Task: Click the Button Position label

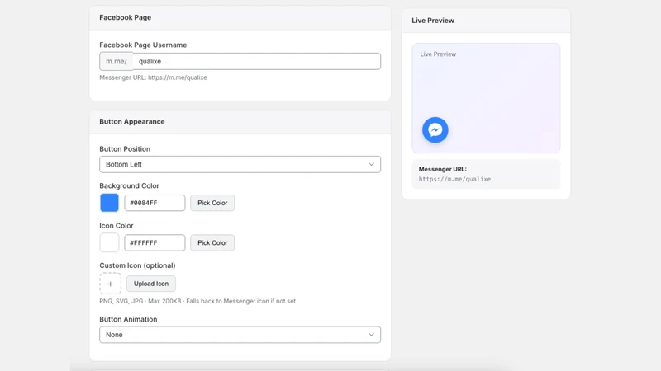Action: click(125, 149)
